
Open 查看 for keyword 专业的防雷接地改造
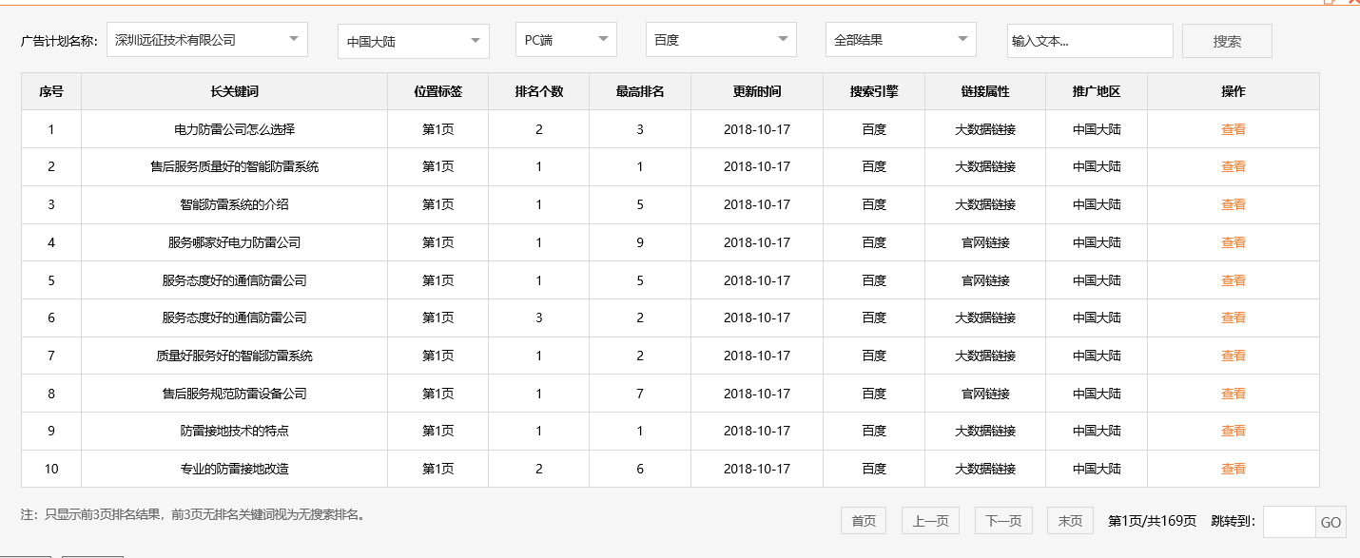[1233, 469]
